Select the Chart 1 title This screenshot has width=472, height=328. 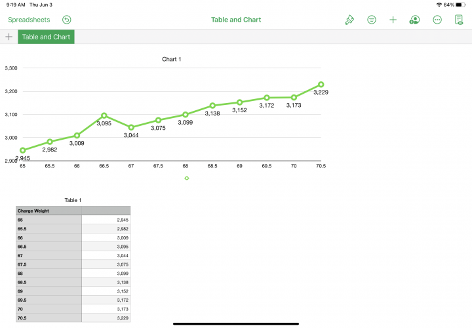172,59
